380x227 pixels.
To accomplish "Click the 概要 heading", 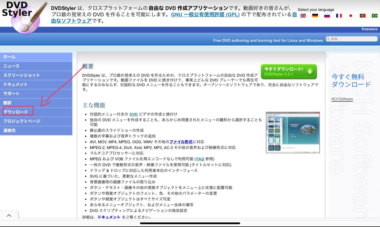I will tap(88, 66).
